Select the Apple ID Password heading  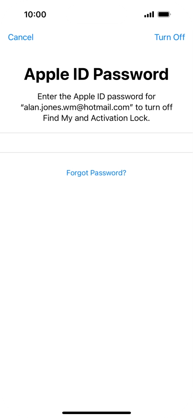pos(96,74)
